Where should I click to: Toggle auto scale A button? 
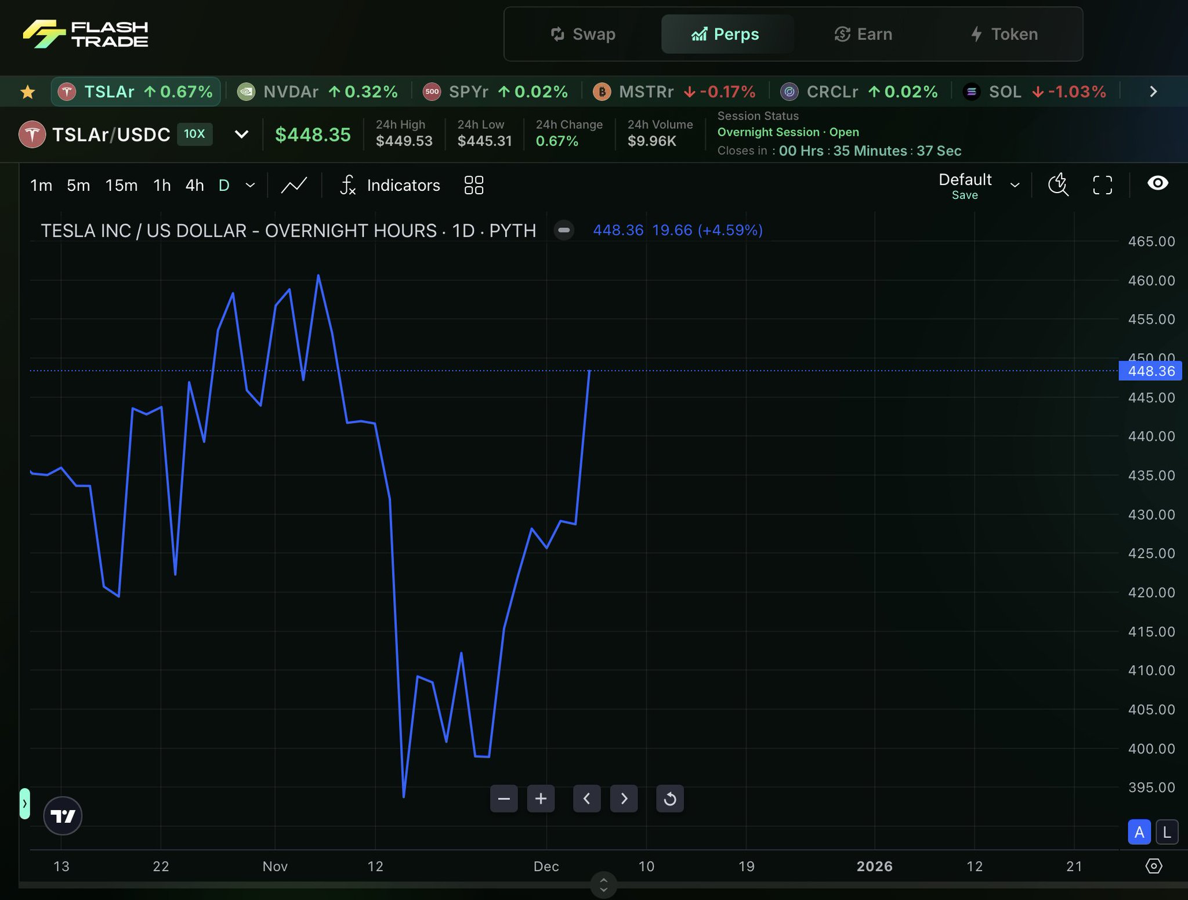[x=1139, y=832]
